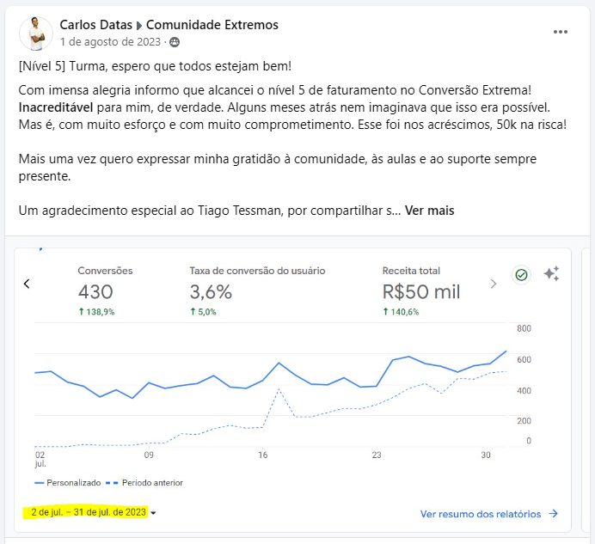The width and height of the screenshot is (595, 544).
Task: Click Ver resumo dos relatórios link
Action: click(481, 514)
